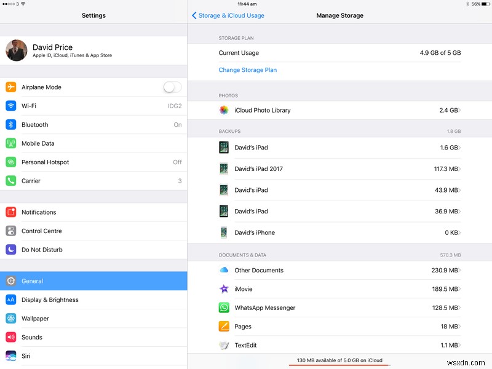Click the Manage Storage title
The height and width of the screenshot is (369, 492).
pyautogui.click(x=340, y=15)
